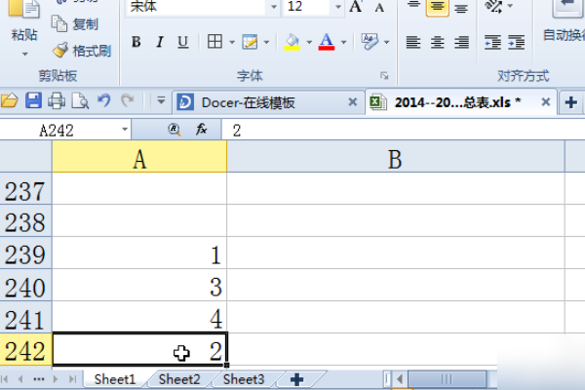The image size is (585, 390).
Task: Close the Docer-在线模板 tab
Action: point(352,101)
